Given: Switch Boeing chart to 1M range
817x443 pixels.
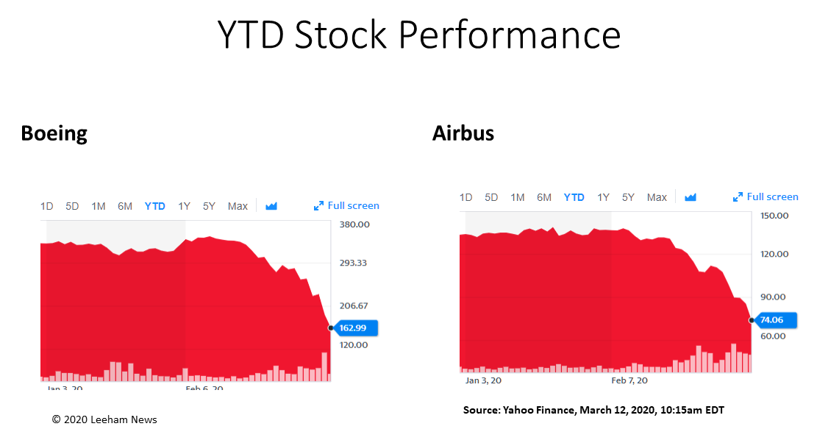Looking at the screenshot, I should (99, 206).
